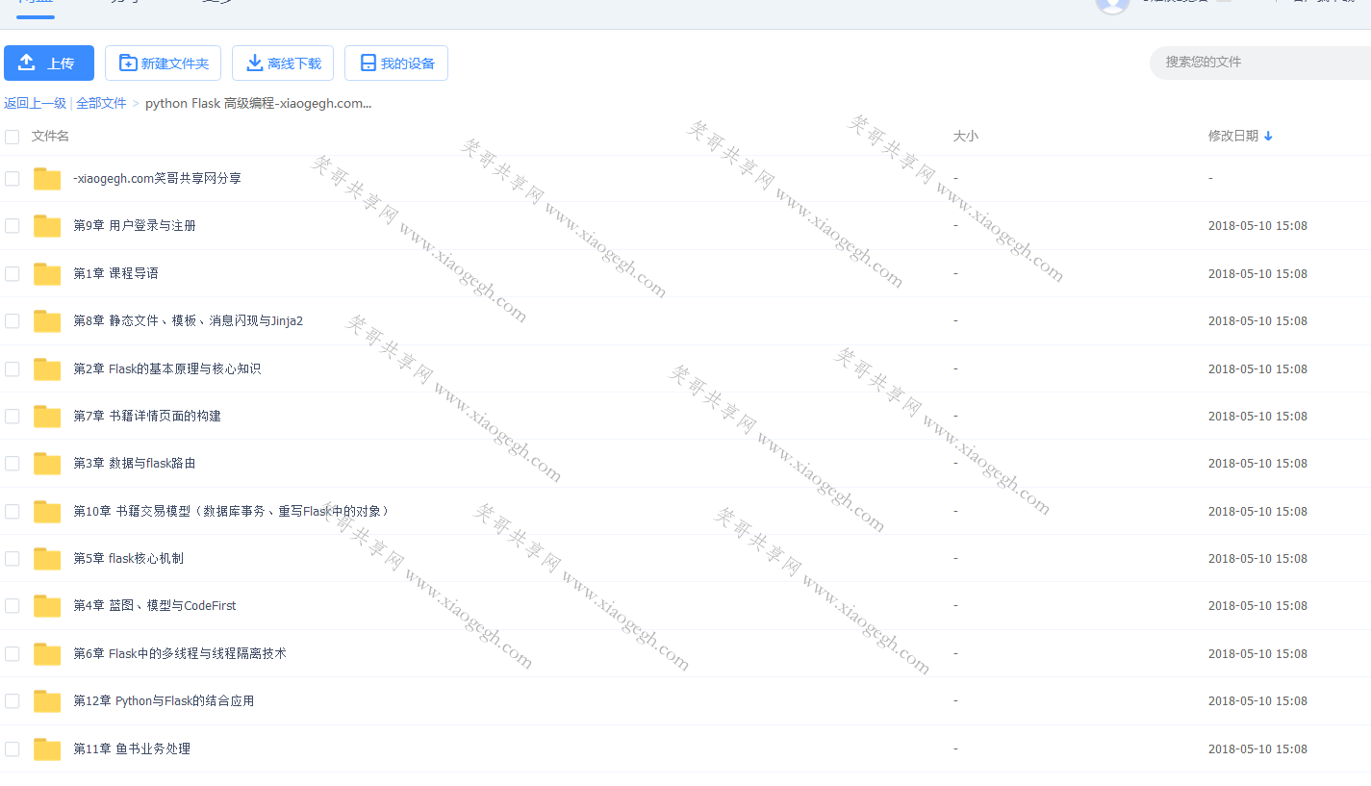Open folder icon of 第11章 鱼书业务处理
The height and width of the screenshot is (786, 1371).
47,748
